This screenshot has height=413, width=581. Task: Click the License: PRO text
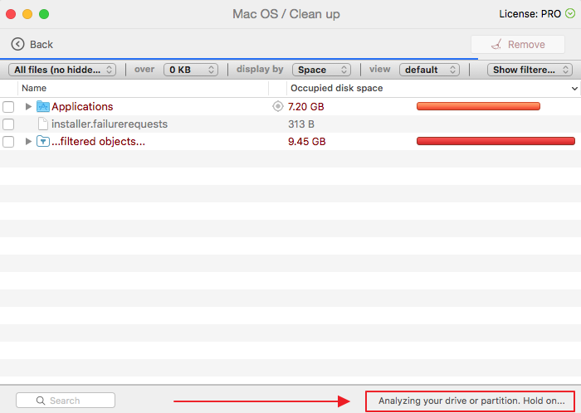click(x=530, y=14)
